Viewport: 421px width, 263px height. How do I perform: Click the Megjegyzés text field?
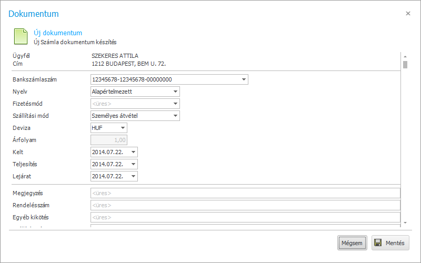click(x=245, y=193)
